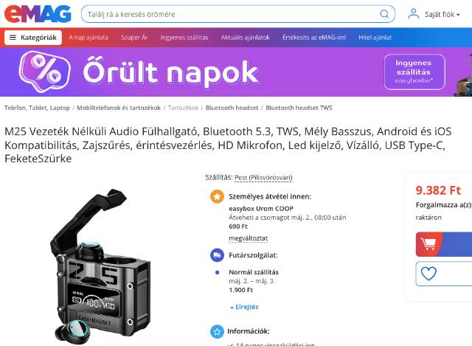Click the blue Információk star icon
This screenshot has width=472, height=346.
click(x=217, y=331)
